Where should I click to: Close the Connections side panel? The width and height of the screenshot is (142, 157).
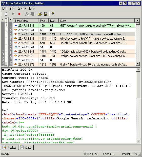point(3,19)
